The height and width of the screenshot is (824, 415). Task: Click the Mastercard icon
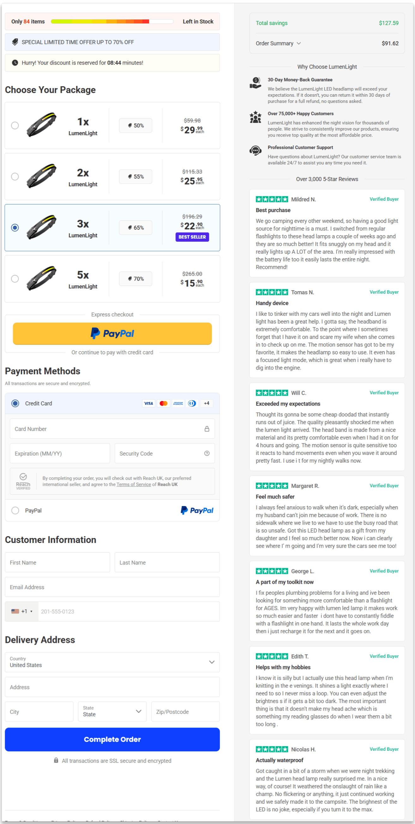(x=163, y=403)
